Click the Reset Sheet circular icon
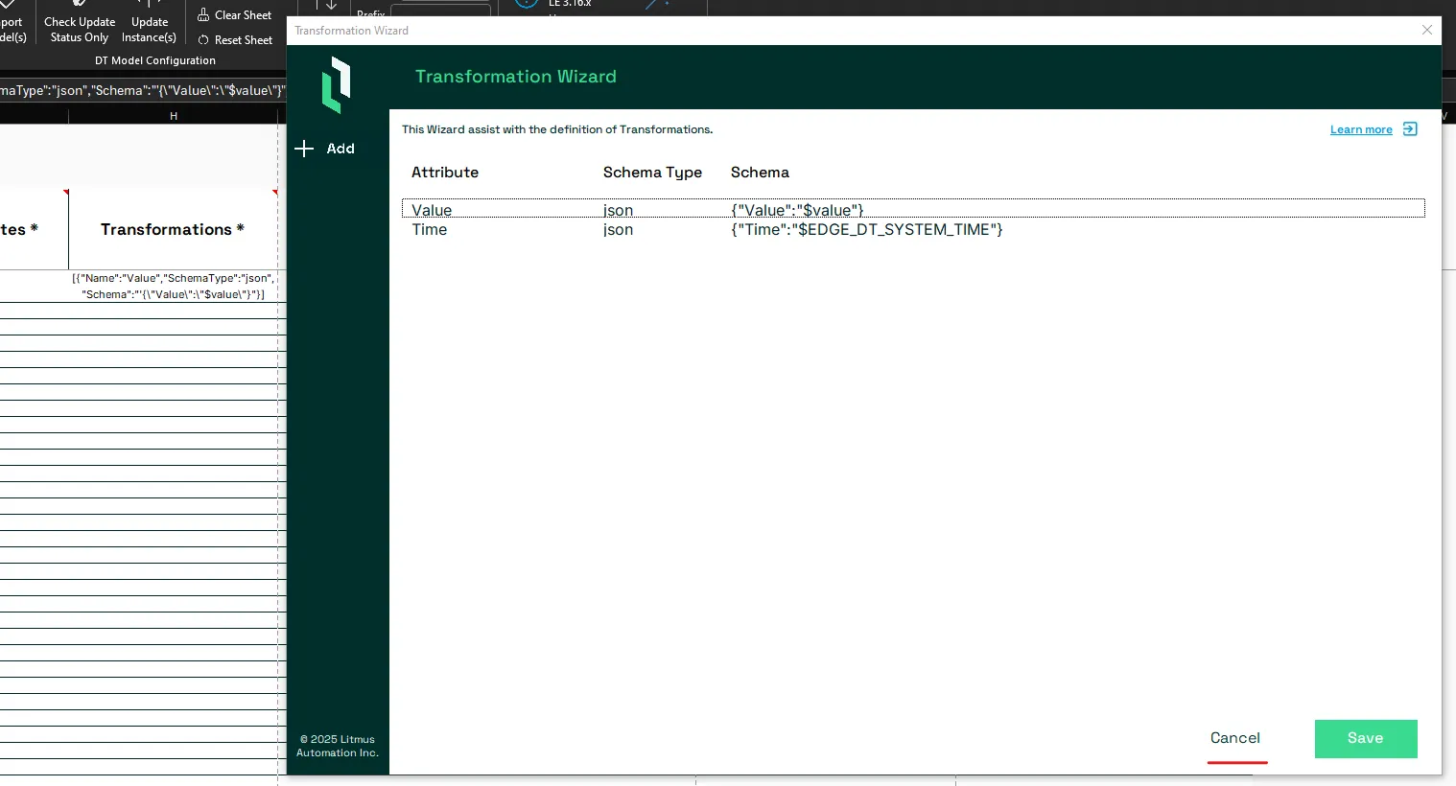 tap(203, 40)
